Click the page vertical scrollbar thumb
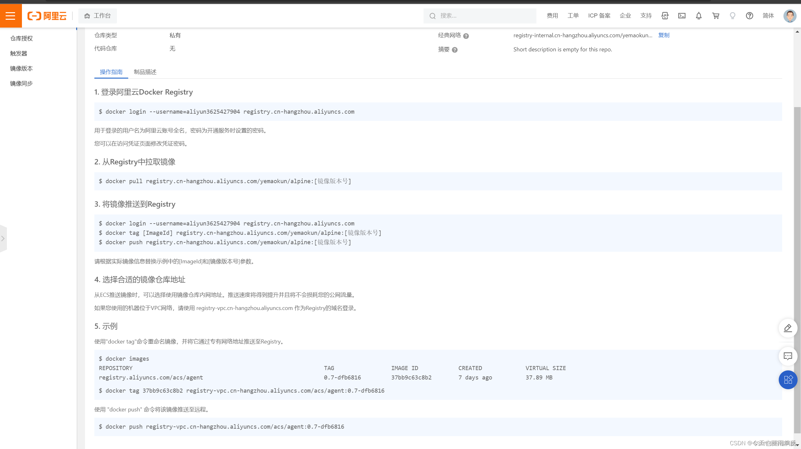Image resolution: width=801 pixels, height=449 pixels. [797, 270]
